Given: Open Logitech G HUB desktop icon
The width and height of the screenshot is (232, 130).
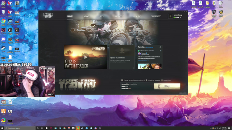Looking at the screenshot, I should (10, 31).
